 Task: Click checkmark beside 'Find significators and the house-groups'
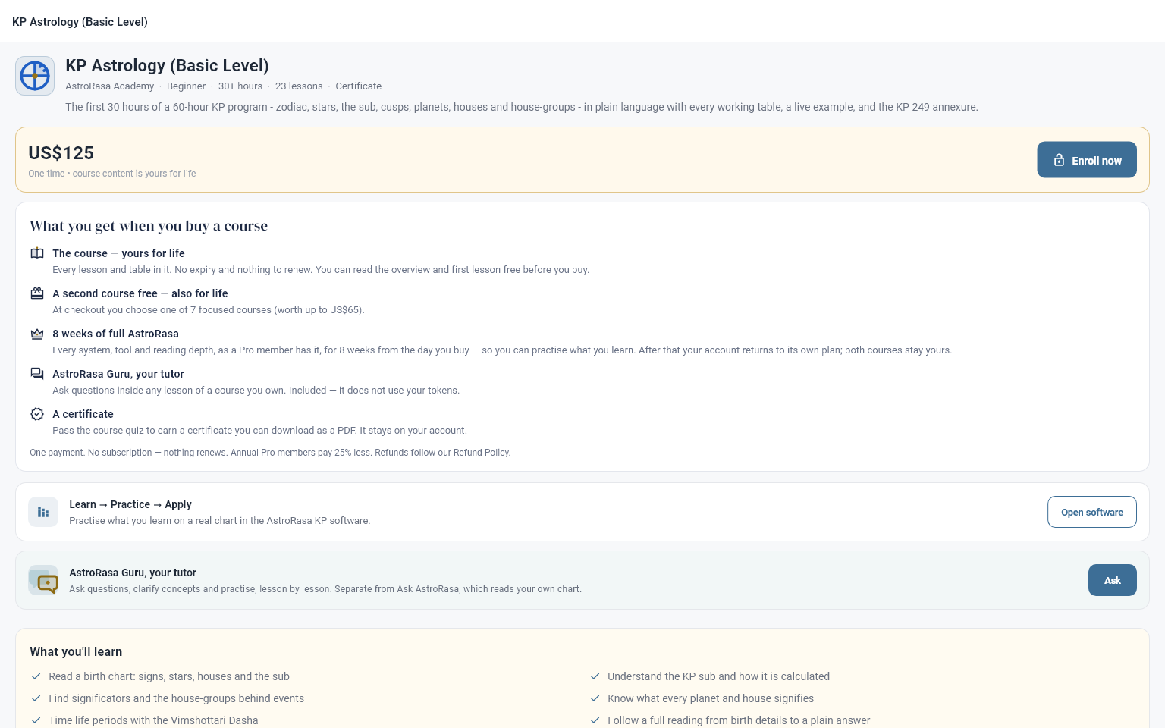36,698
